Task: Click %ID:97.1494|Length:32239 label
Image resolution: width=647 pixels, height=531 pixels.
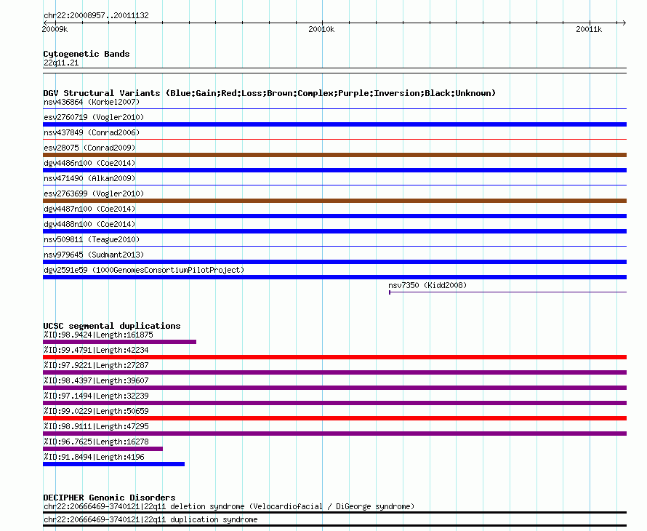Action: [x=96, y=396]
